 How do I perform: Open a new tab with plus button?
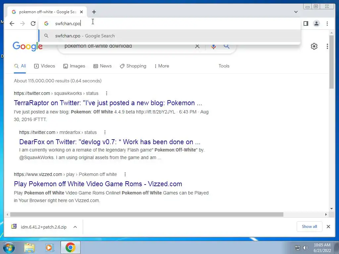pyautogui.click(x=94, y=12)
